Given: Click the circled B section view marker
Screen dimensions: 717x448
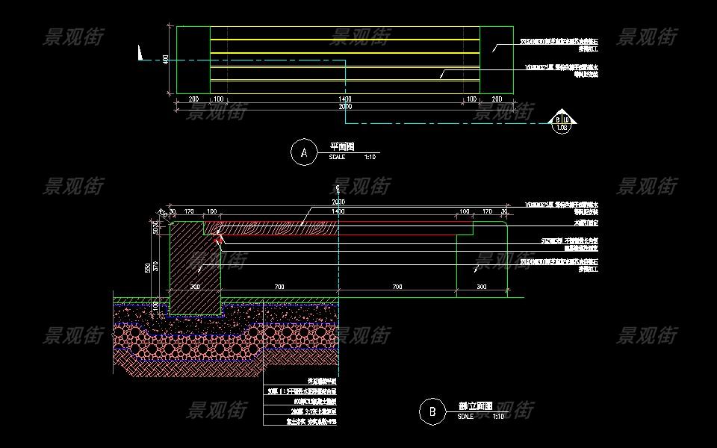Looking at the screenshot, I should click(x=431, y=411).
